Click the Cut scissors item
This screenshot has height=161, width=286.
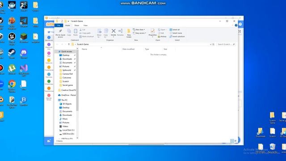click(82, 30)
